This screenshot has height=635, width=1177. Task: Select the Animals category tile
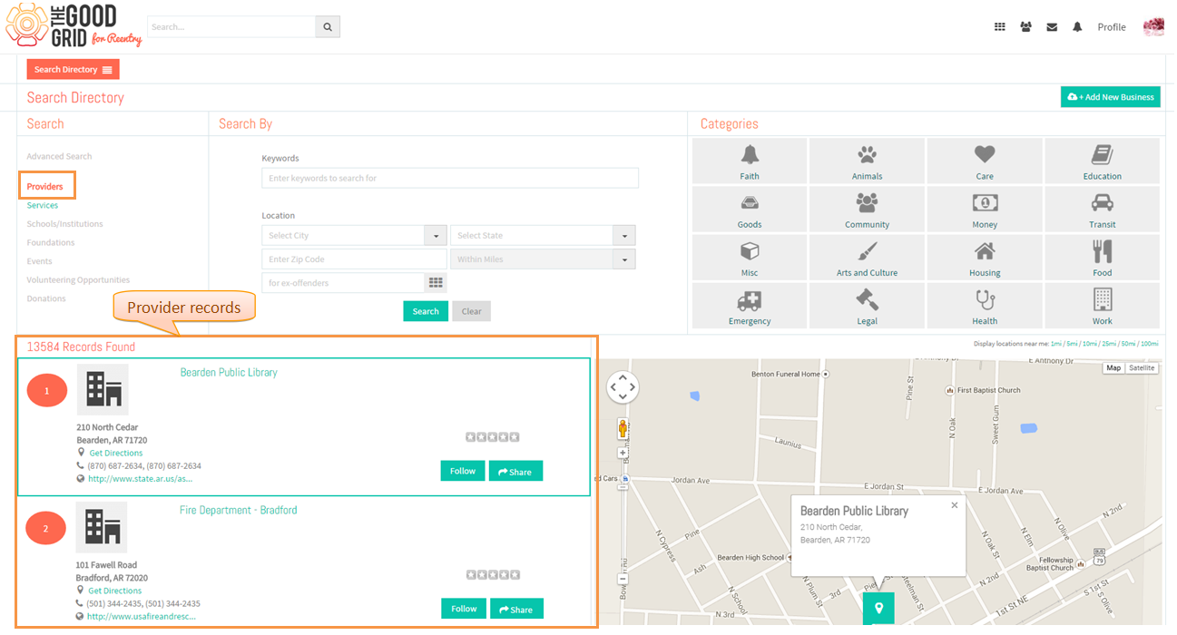point(867,161)
